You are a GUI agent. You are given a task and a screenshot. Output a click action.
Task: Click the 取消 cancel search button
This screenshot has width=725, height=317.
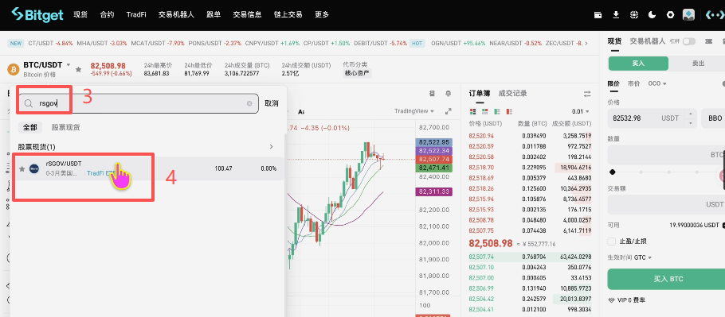tap(272, 103)
